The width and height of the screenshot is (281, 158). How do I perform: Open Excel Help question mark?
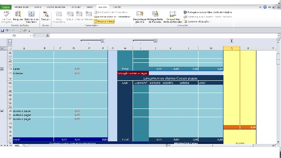pyautogui.click(x=265, y=7)
